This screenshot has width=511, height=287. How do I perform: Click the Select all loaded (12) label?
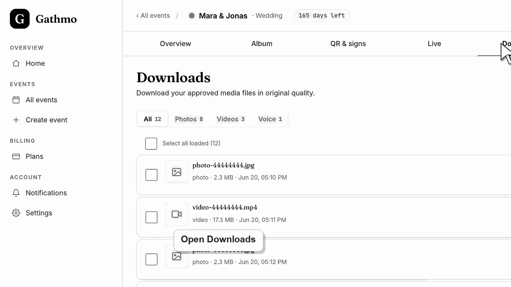[x=191, y=143]
